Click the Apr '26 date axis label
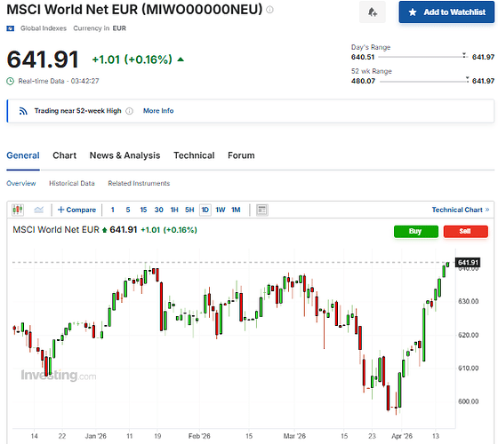The image size is (498, 444). click(402, 436)
